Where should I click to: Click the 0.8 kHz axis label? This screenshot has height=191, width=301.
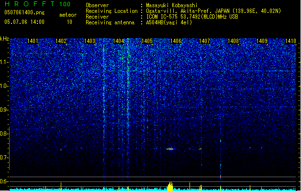point(4,134)
